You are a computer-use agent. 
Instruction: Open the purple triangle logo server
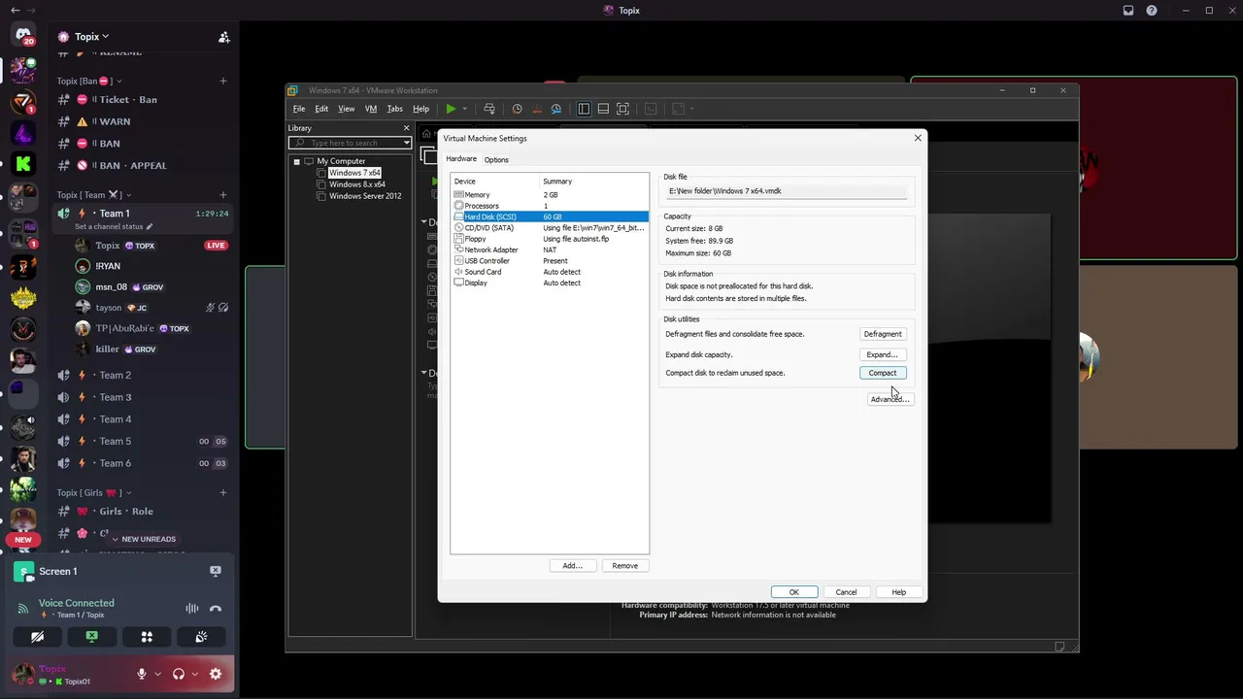tap(23, 133)
